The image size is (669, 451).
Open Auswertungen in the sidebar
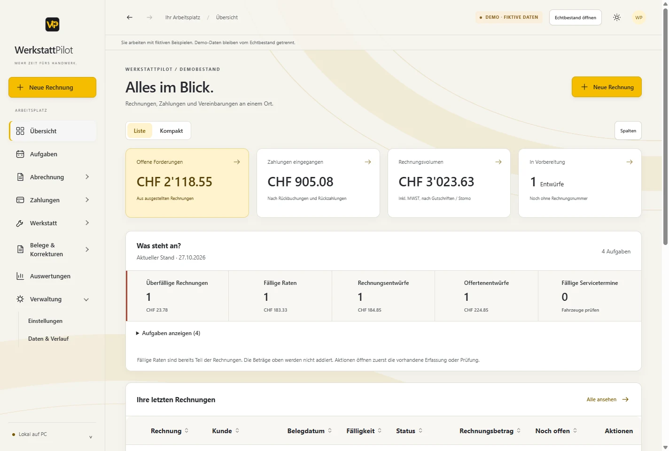pos(53,276)
